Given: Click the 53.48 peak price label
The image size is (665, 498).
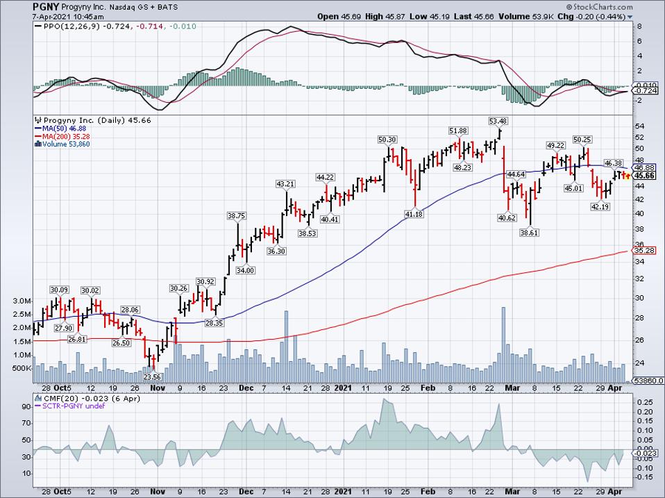Looking at the screenshot, I should click(498, 122).
